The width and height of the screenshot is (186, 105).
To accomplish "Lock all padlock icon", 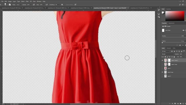I will pyautogui.click(x=174, y=57).
